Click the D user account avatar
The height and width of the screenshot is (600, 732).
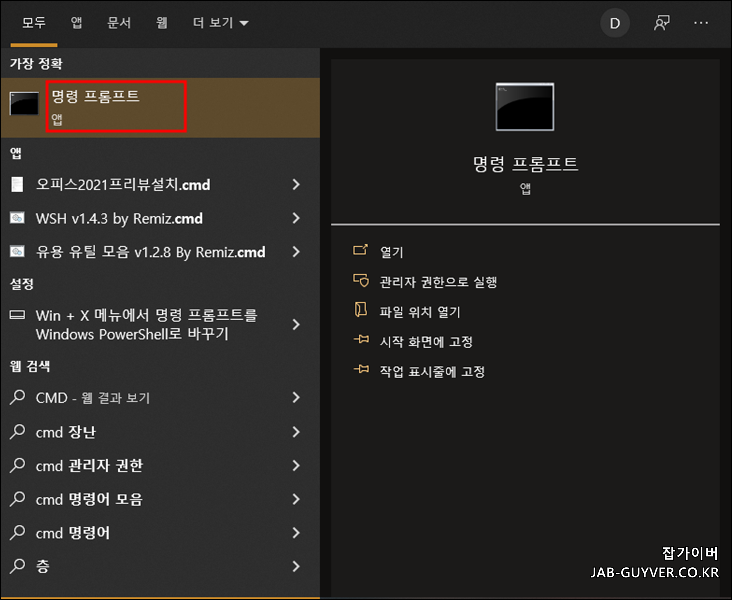pos(615,23)
